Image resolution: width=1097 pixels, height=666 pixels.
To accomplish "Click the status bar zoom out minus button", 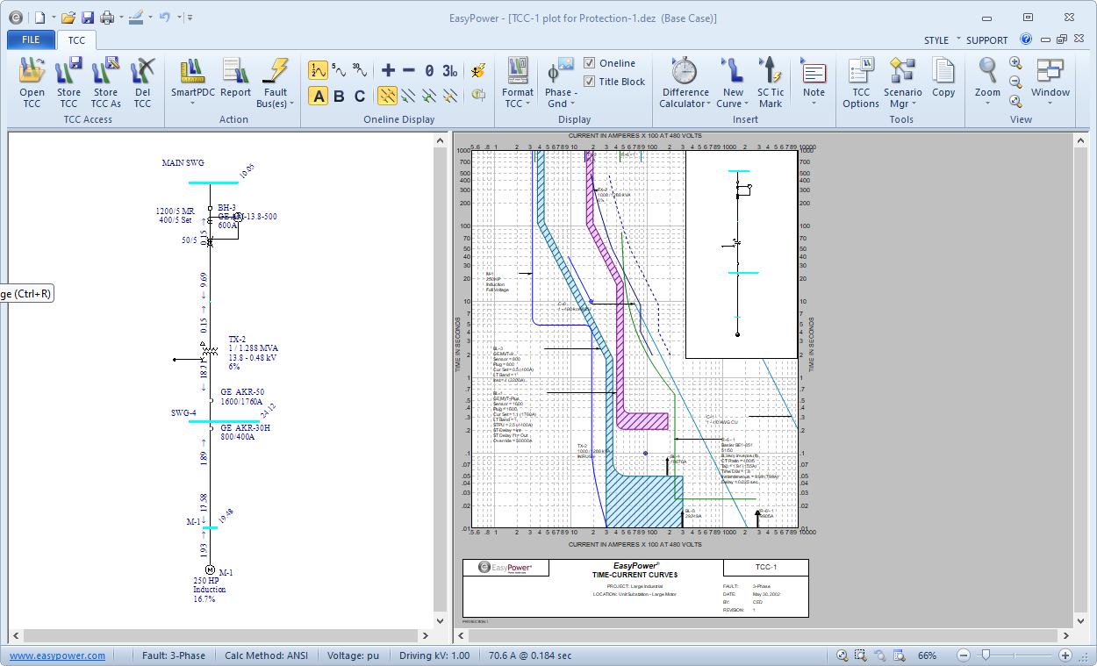I will click(x=964, y=655).
